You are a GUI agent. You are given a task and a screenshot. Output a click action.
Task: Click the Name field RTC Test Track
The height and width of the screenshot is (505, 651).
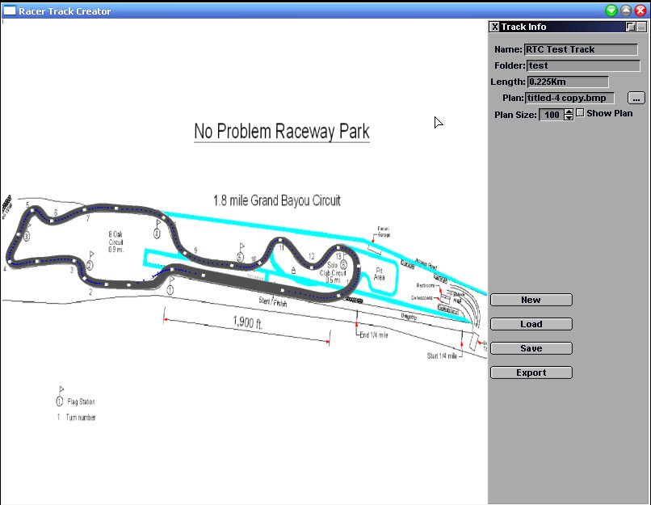(x=581, y=49)
